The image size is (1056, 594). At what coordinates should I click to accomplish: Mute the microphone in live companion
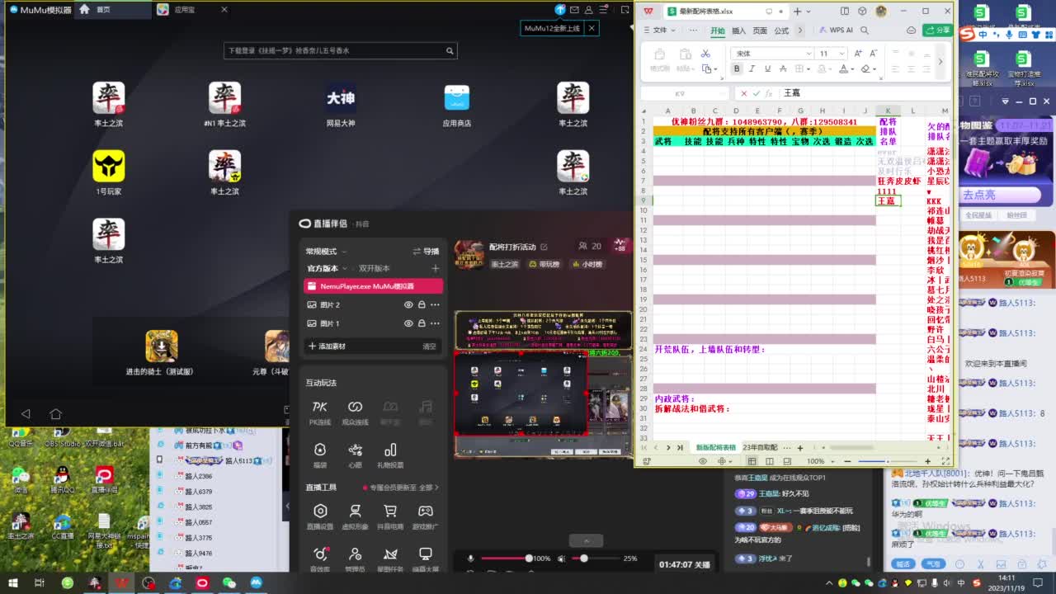pos(471,559)
